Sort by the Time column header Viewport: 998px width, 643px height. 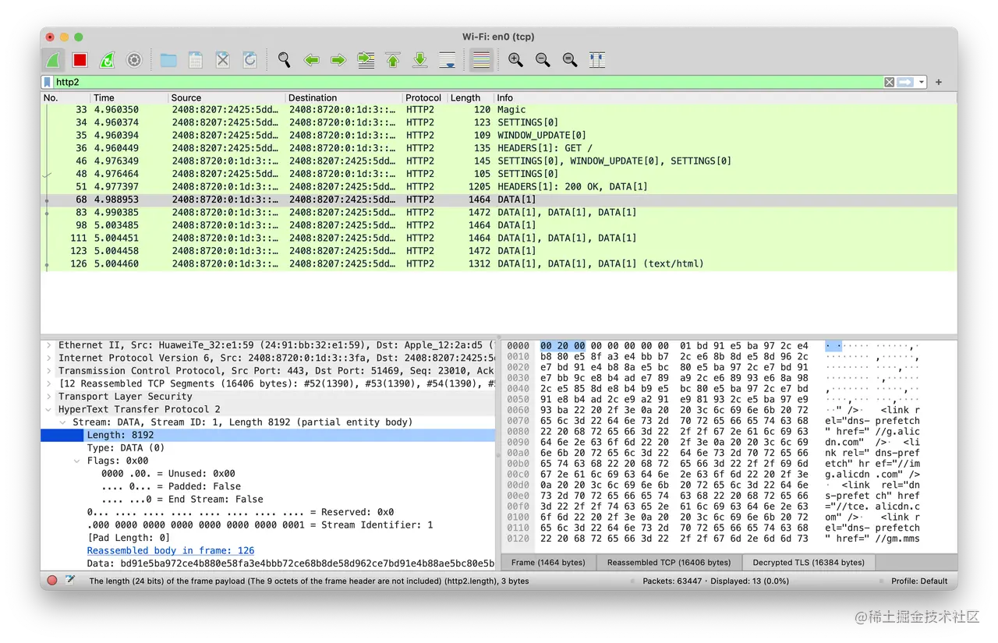pyautogui.click(x=129, y=97)
